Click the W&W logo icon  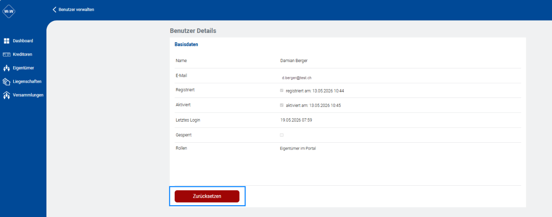[x=8, y=11]
